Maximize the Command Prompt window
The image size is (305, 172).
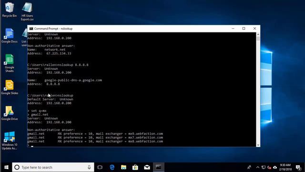coord(244,29)
